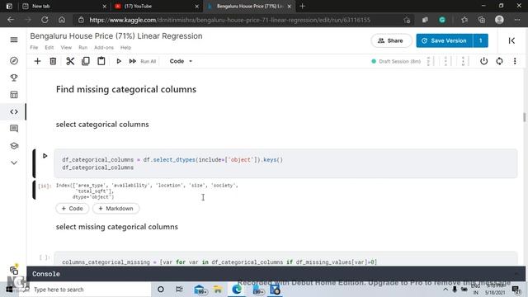
Task: Add a Code cell below output
Action: (x=72, y=209)
